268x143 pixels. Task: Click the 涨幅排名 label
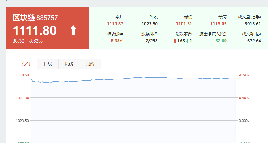[150, 34]
